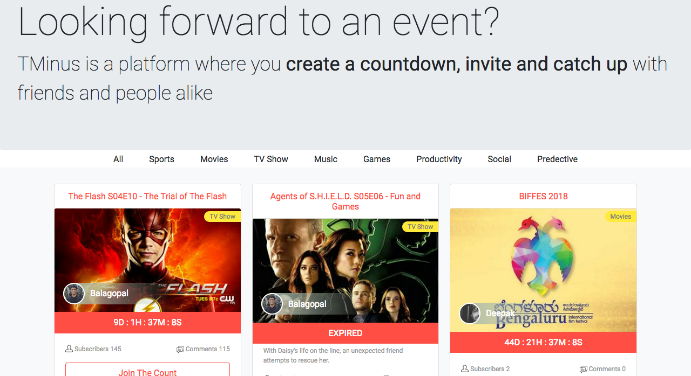Viewport: 691px width, 376px height.
Task: Select the Predective category tab
Action: pos(557,159)
